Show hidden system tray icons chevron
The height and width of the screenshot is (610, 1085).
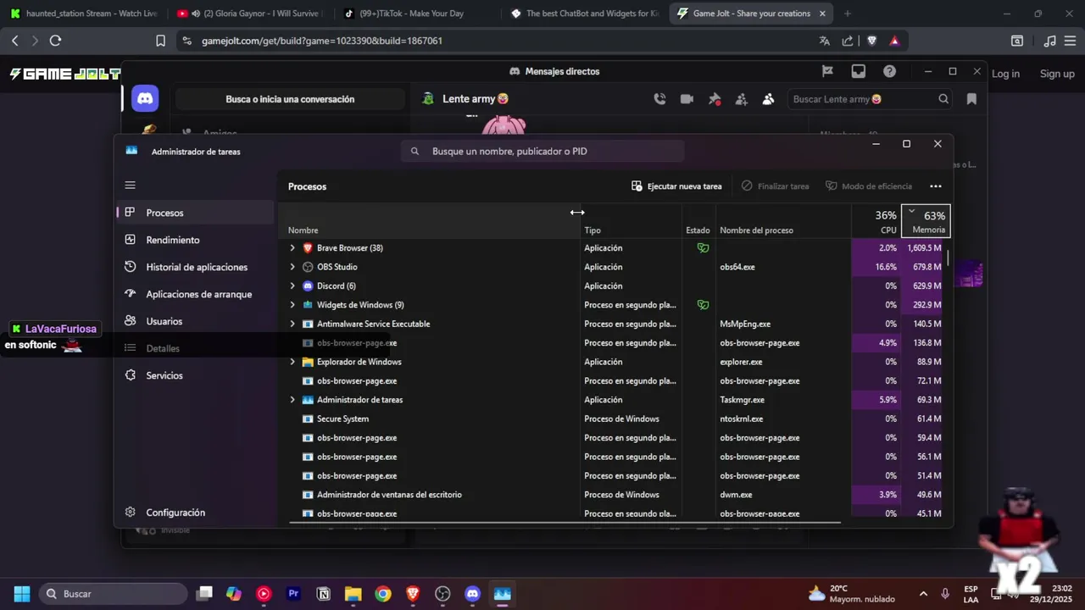click(925, 594)
